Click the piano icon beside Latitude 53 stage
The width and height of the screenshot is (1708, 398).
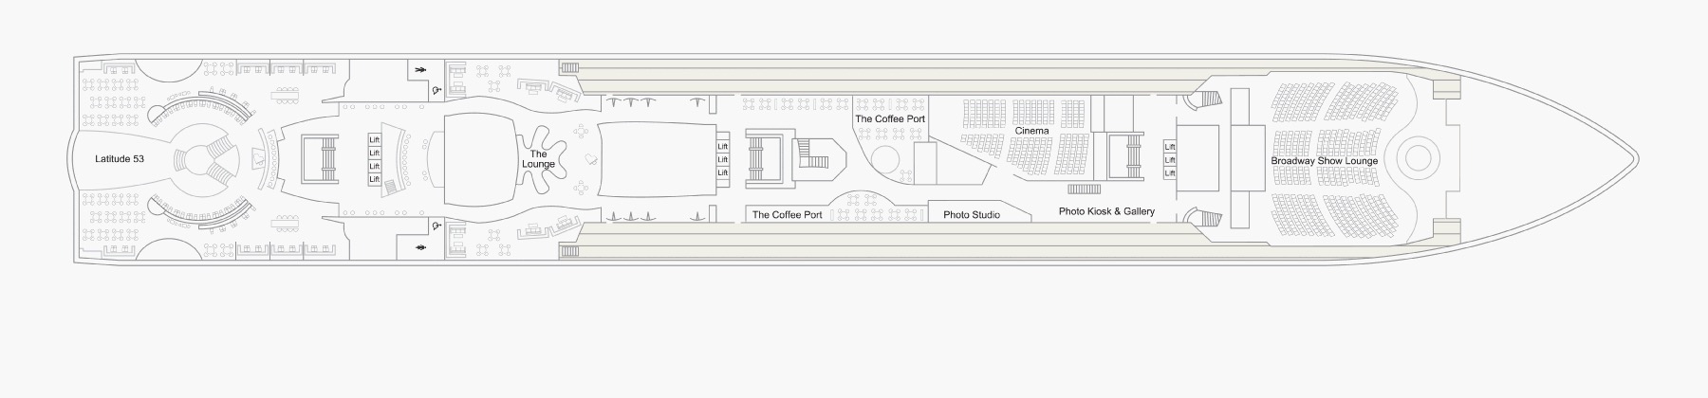click(261, 159)
